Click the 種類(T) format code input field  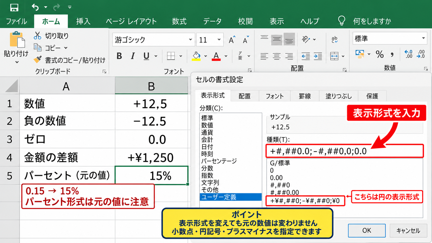(x=345, y=151)
